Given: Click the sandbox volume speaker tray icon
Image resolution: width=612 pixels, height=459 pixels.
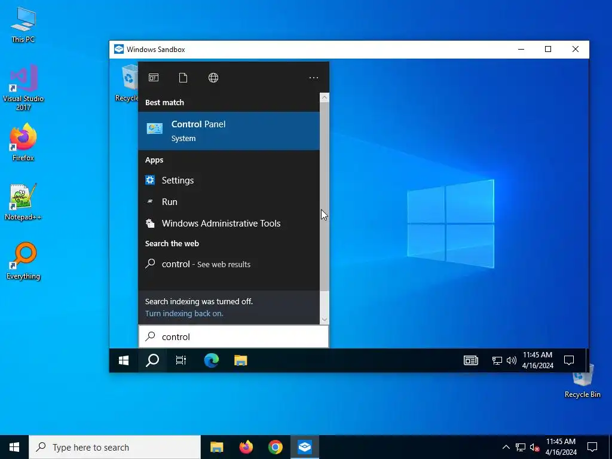Looking at the screenshot, I should pos(512,360).
